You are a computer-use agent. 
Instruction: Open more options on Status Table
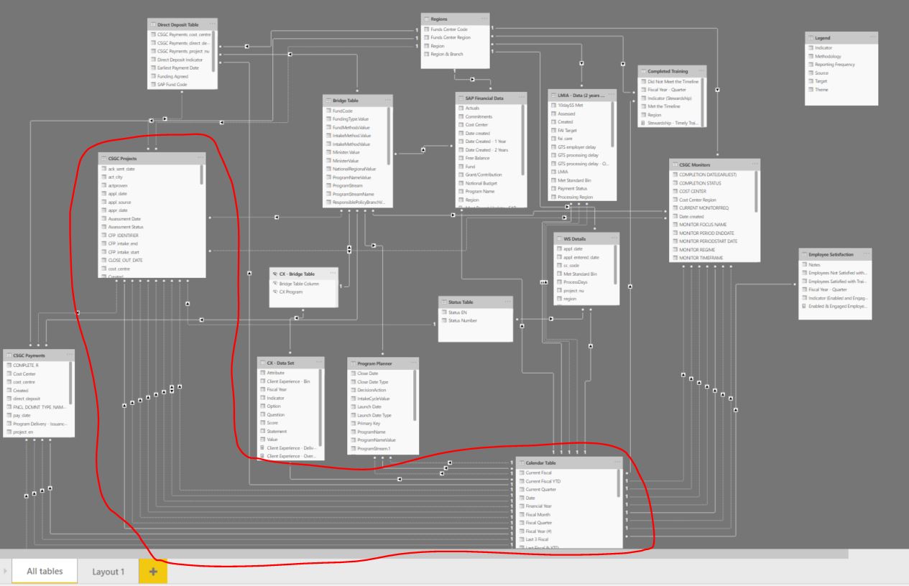tap(507, 302)
